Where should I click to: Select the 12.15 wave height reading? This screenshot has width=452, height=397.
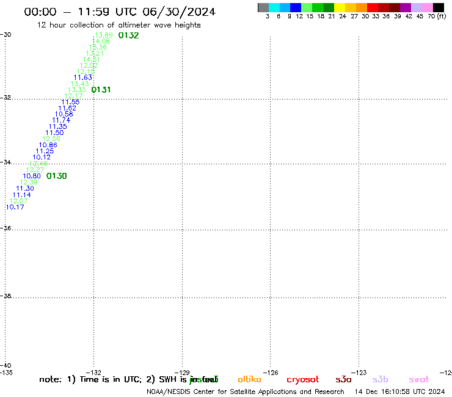pos(86,71)
